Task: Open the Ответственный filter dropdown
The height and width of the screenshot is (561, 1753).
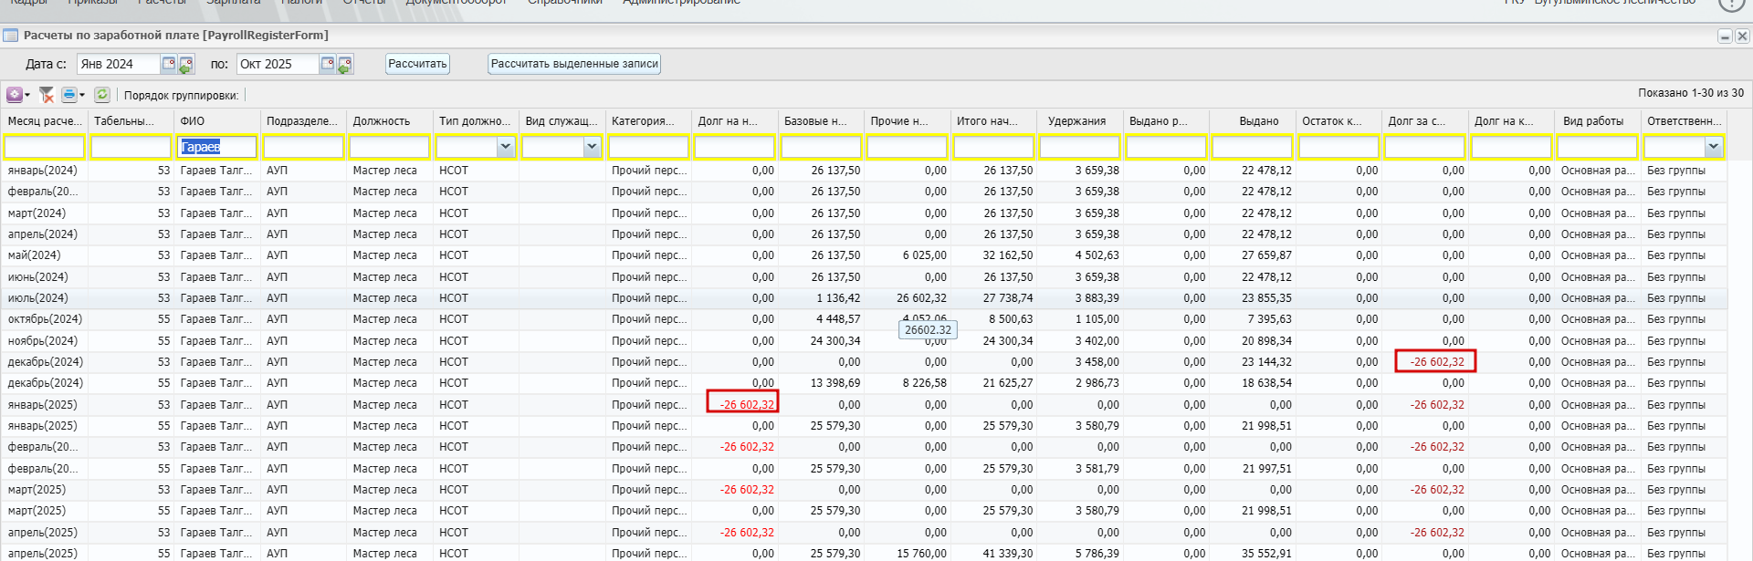Action: coord(1713,147)
